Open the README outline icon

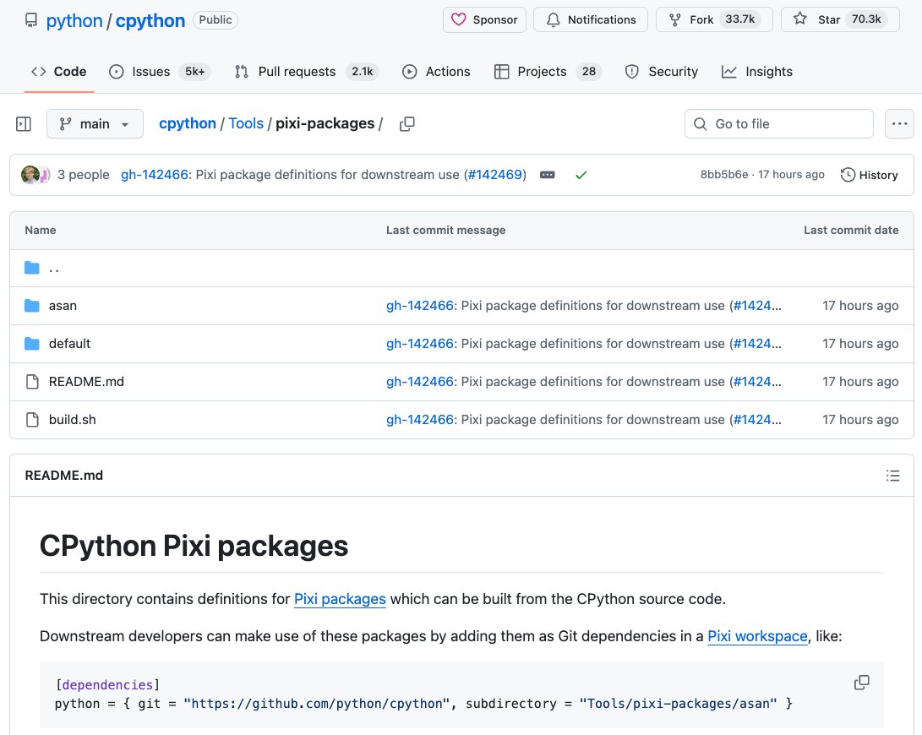point(893,476)
